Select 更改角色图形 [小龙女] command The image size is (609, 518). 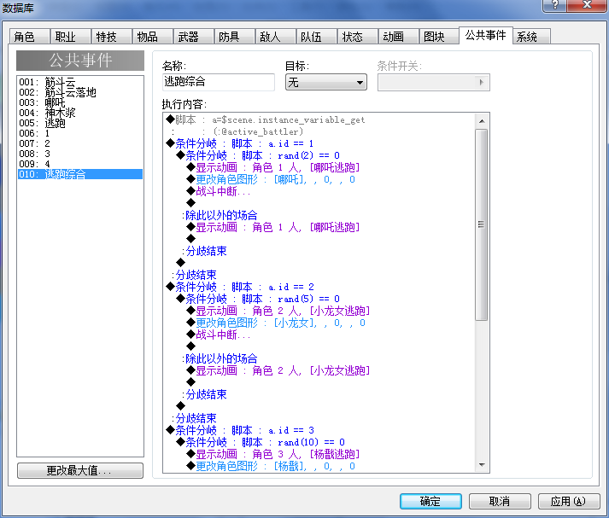click(x=276, y=323)
